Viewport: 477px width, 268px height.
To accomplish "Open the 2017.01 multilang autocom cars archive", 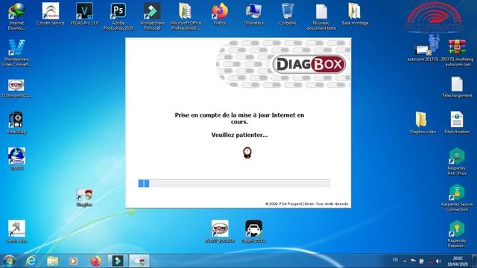I will point(457,53).
